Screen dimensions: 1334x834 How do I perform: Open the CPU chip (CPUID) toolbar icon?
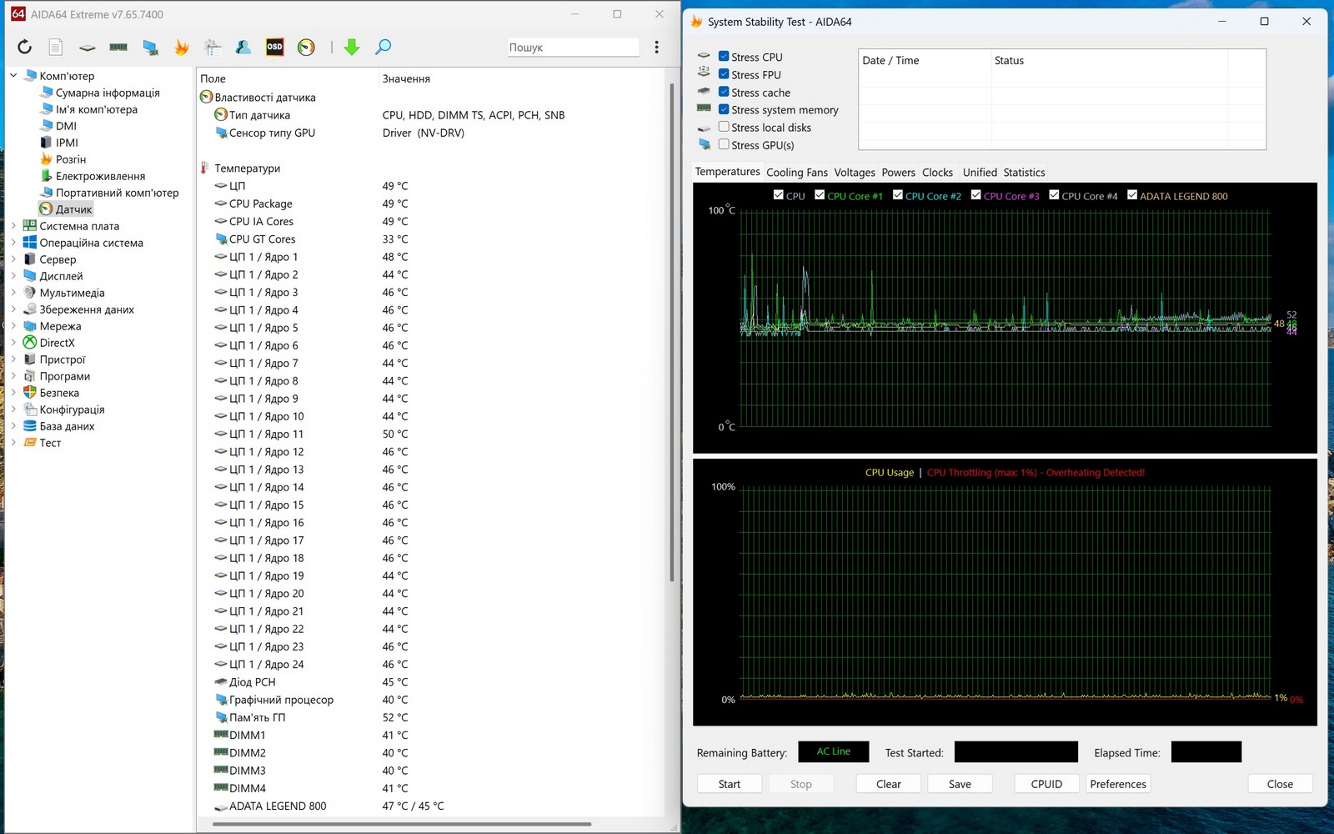pos(88,48)
